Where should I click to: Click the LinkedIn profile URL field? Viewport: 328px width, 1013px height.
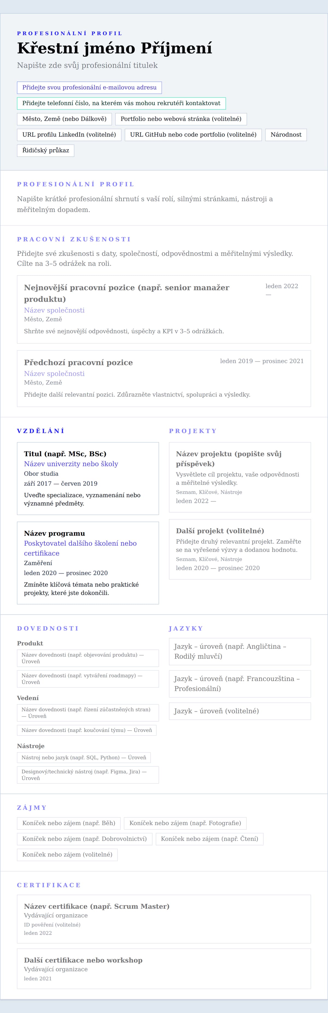coord(69,135)
